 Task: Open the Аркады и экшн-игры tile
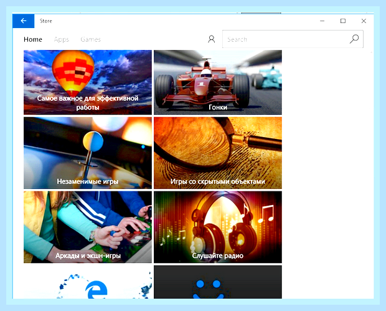click(88, 227)
